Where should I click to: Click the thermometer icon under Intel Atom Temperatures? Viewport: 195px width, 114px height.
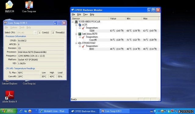coord(83,37)
